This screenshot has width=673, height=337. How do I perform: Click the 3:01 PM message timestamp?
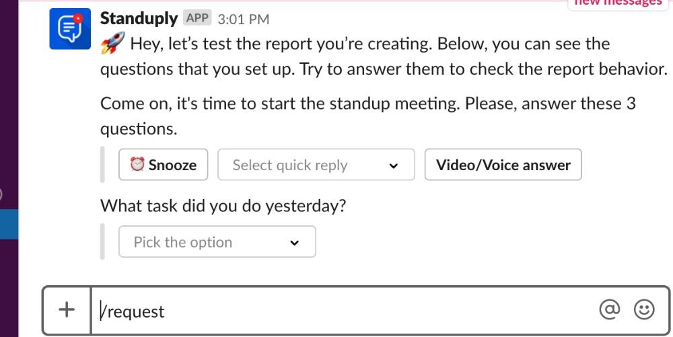pyautogui.click(x=244, y=20)
